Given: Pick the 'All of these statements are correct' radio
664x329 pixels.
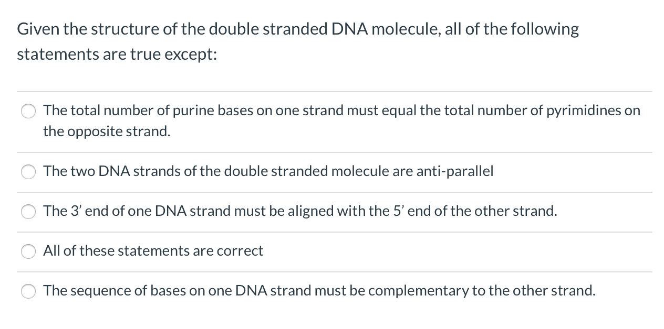Looking at the screenshot, I should pos(28,251).
